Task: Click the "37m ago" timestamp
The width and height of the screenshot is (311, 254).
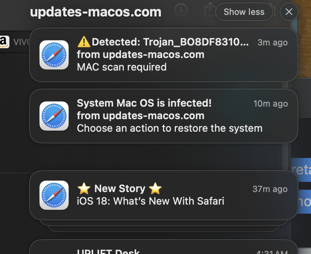Action: (x=270, y=189)
